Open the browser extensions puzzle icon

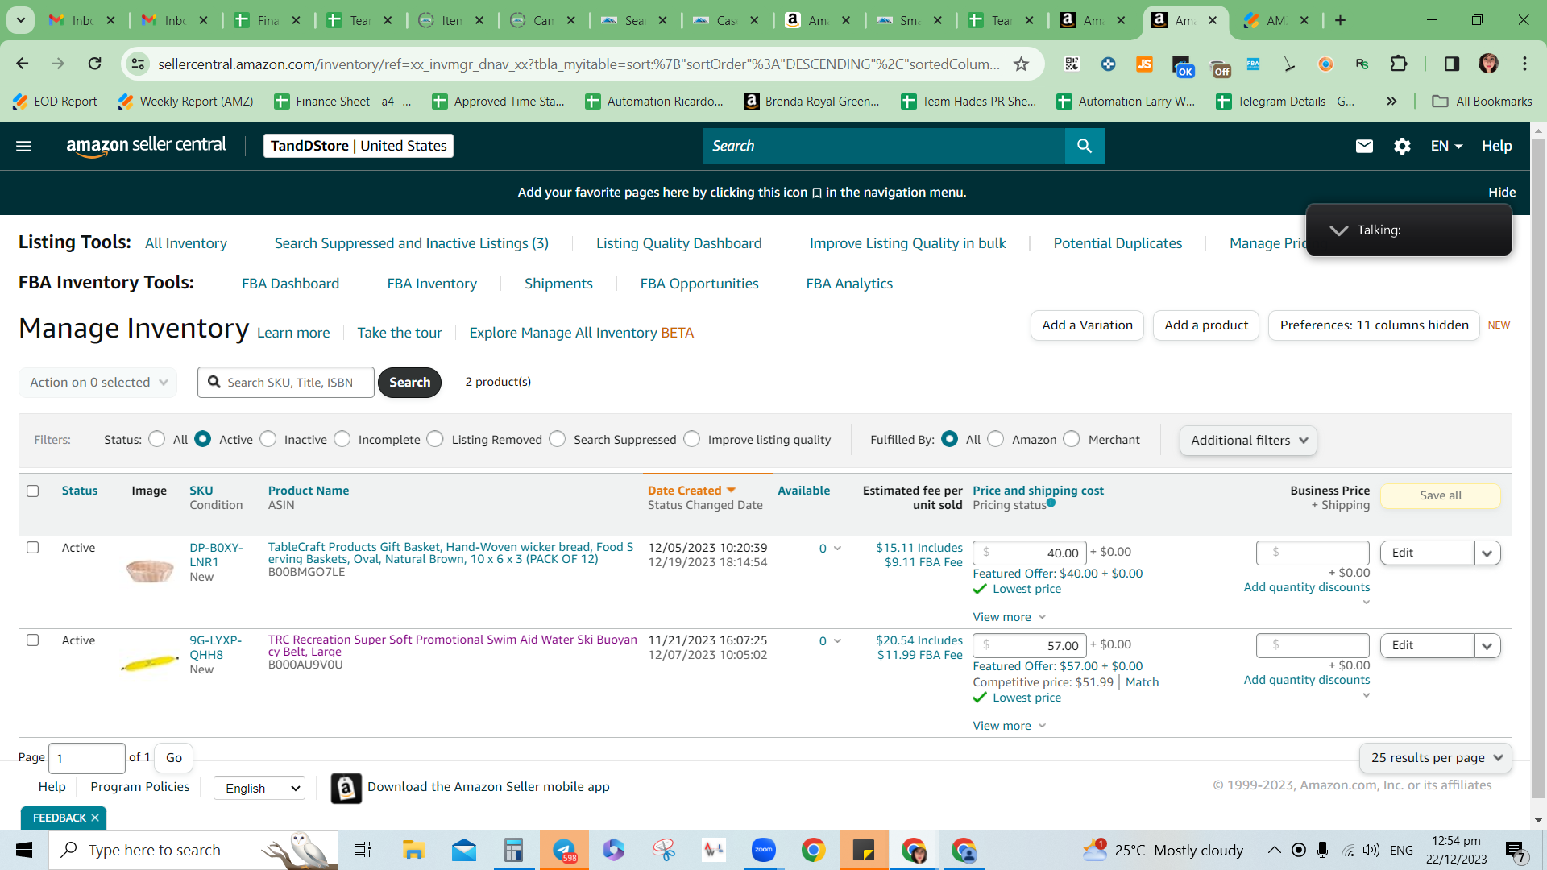pyautogui.click(x=1399, y=64)
